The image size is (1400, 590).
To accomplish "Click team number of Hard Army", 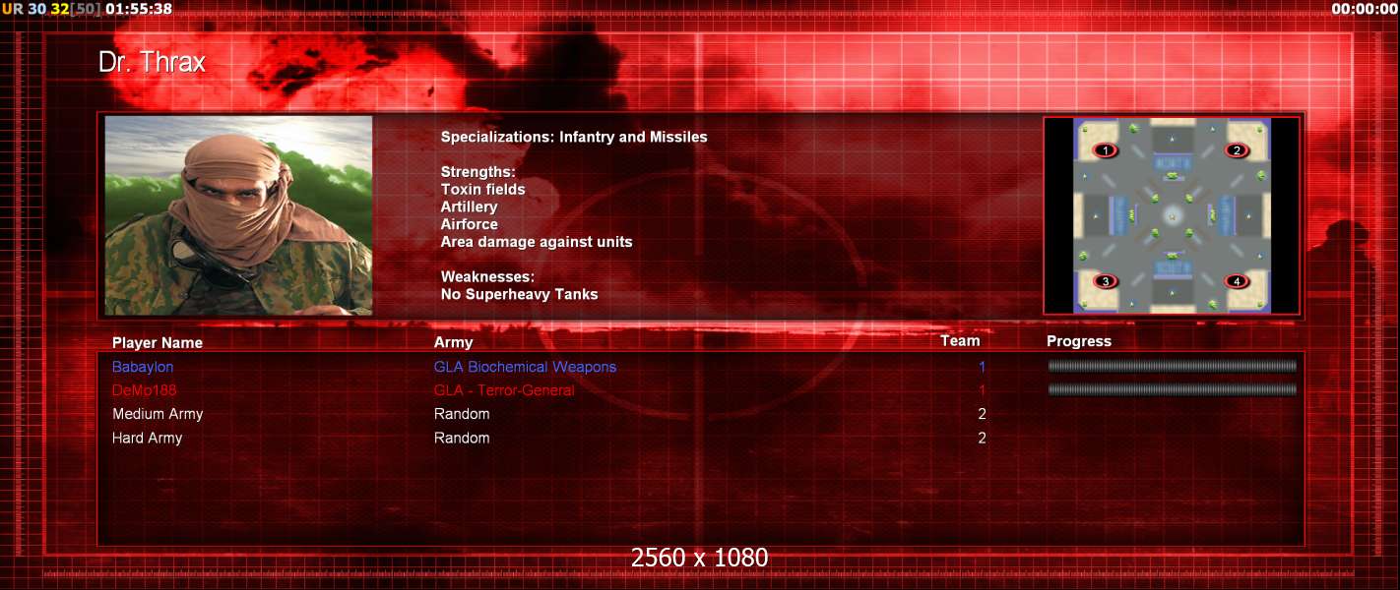I will click(x=982, y=438).
